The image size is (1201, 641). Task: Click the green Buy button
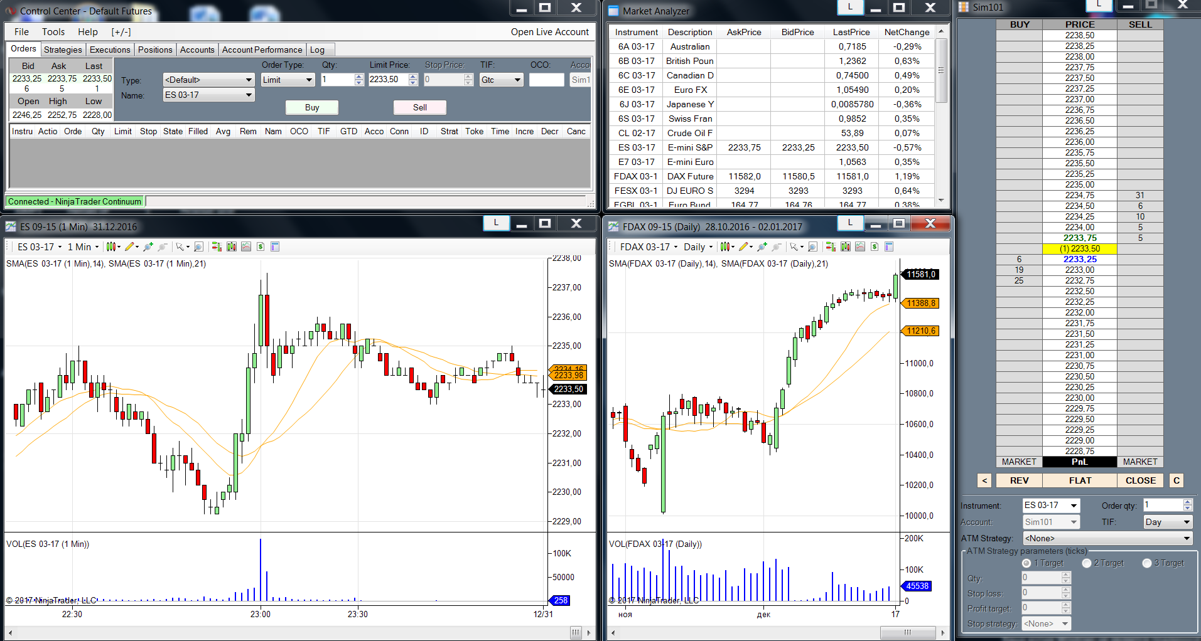[x=312, y=108]
